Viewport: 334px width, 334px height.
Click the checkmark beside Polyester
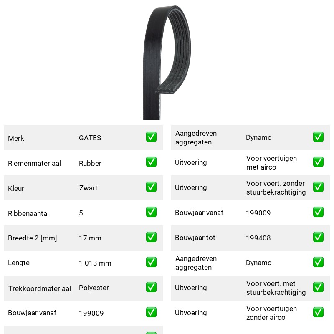[151, 287]
